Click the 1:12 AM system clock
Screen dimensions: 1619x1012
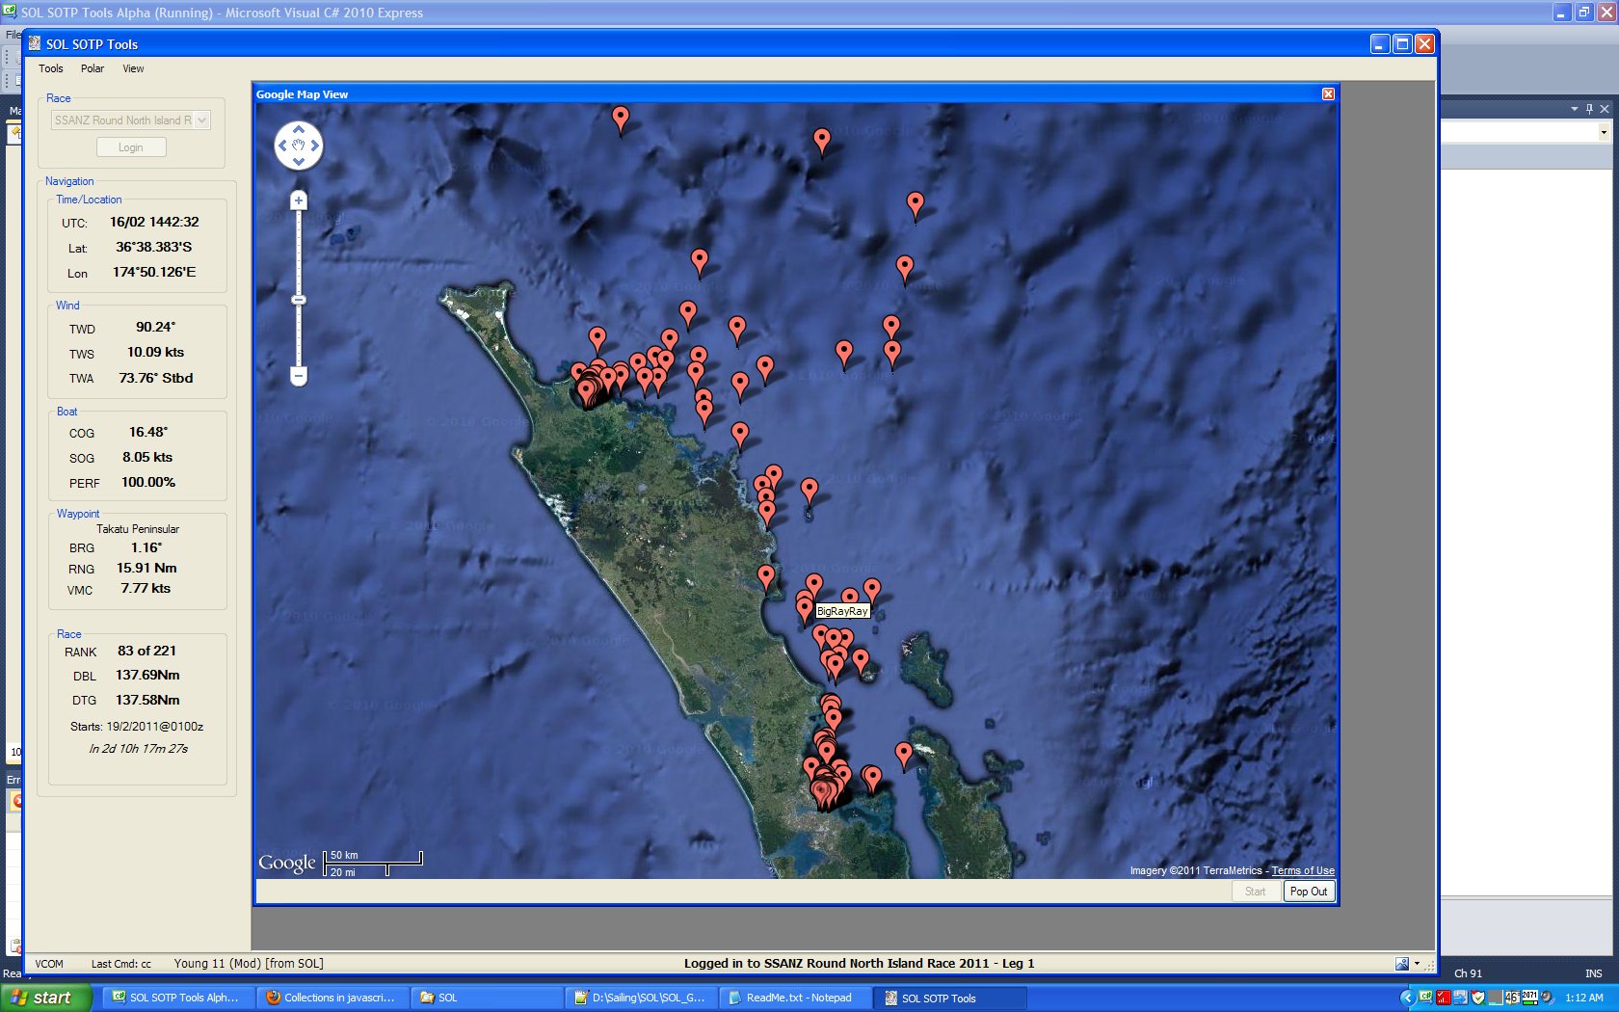click(x=1584, y=998)
